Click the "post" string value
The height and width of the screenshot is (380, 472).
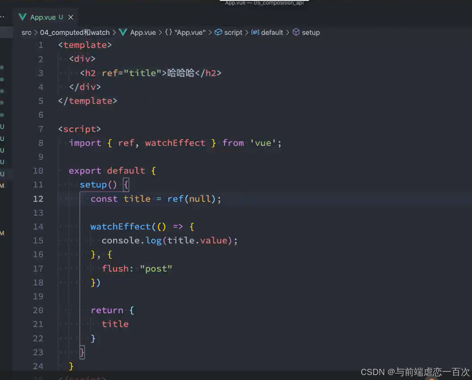(156, 268)
